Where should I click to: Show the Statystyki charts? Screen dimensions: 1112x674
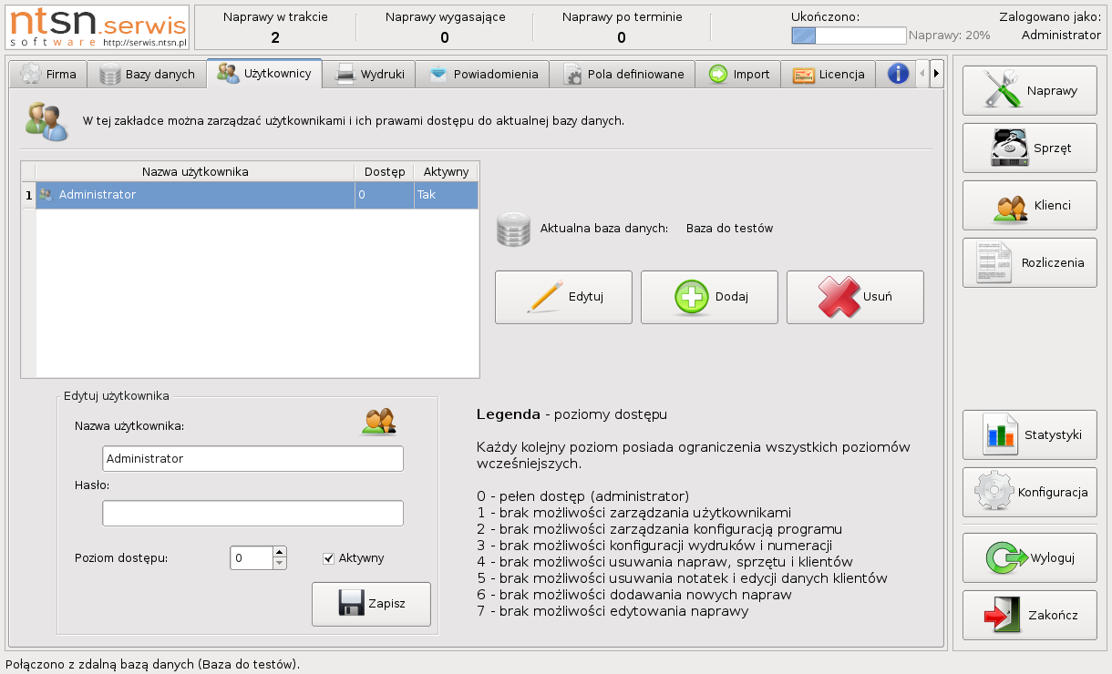click(x=1029, y=434)
